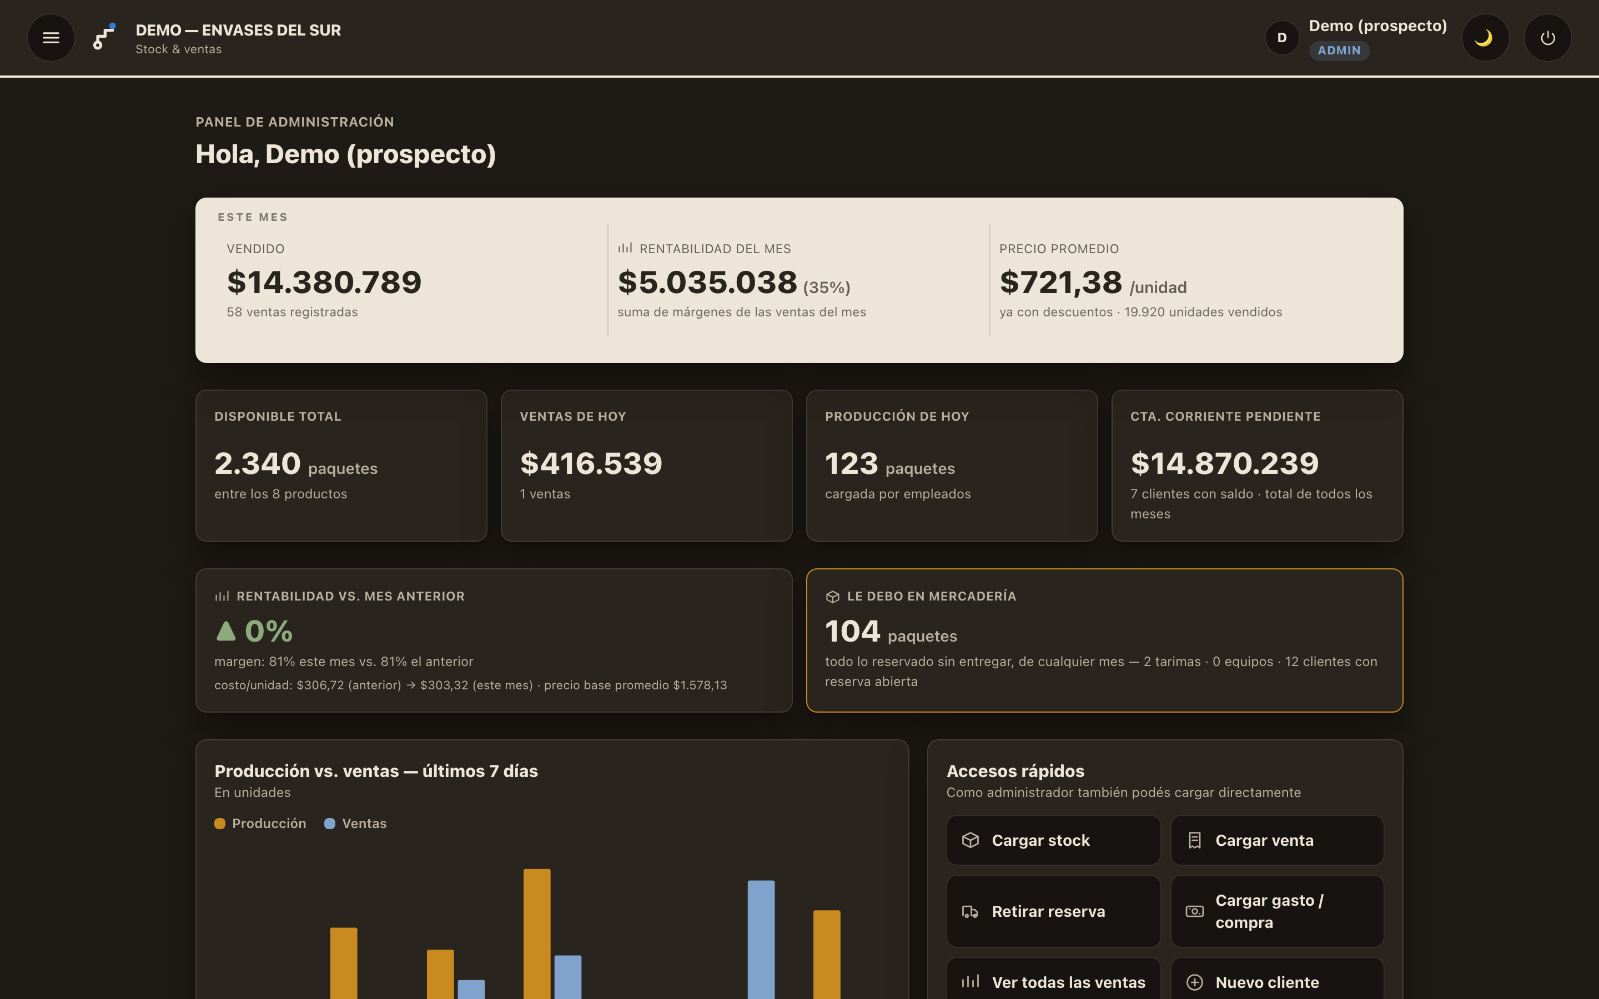Click the Nuevo cliente plus-circle icon

click(x=1194, y=982)
